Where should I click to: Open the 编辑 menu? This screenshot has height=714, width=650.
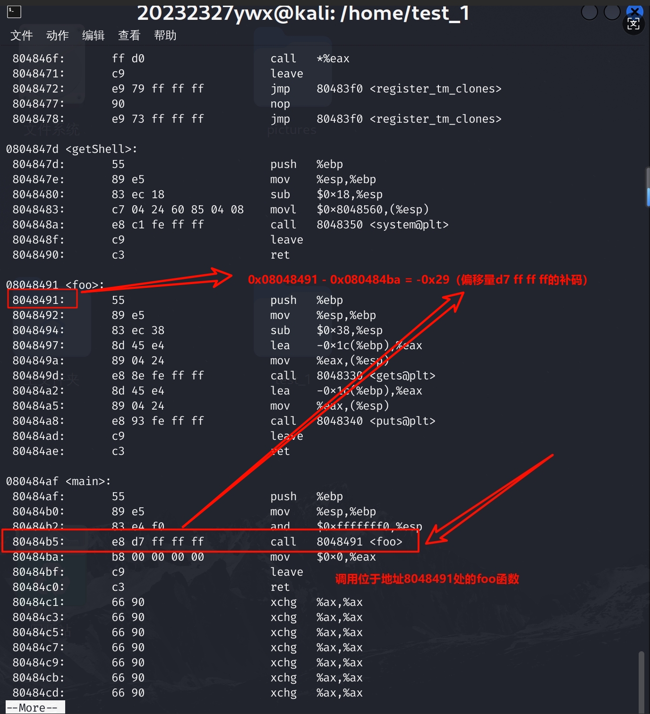(x=94, y=35)
